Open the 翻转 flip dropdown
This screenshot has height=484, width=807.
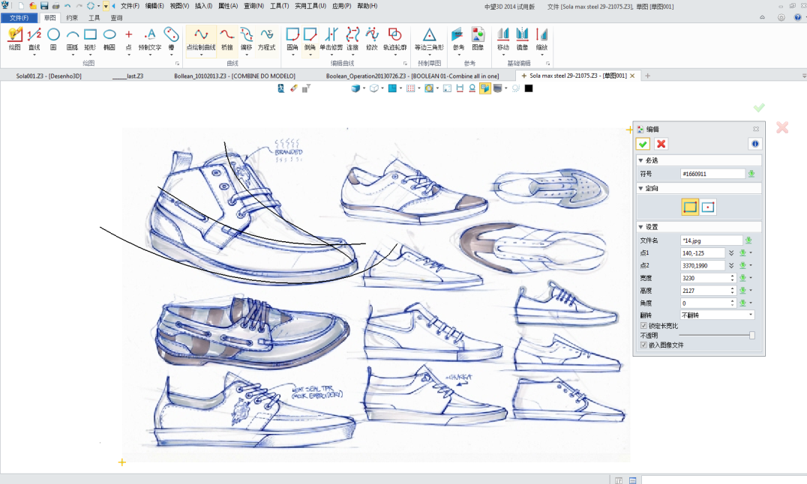717,315
